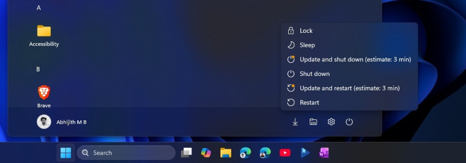Choose Update and shut down option
Screen dimensions: 466x163
click(x=349, y=60)
